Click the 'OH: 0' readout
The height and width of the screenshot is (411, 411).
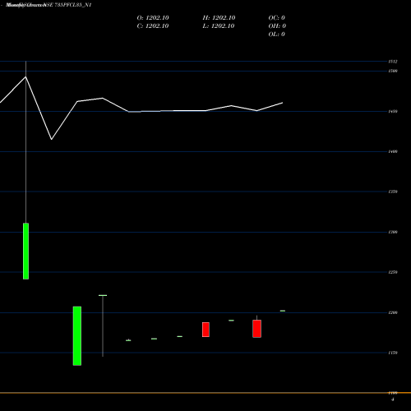click(277, 26)
